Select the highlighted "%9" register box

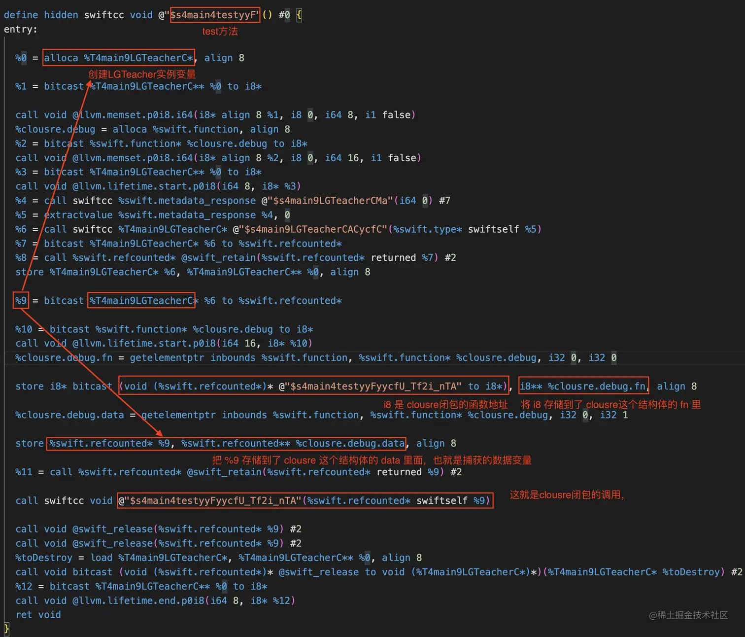pos(20,300)
